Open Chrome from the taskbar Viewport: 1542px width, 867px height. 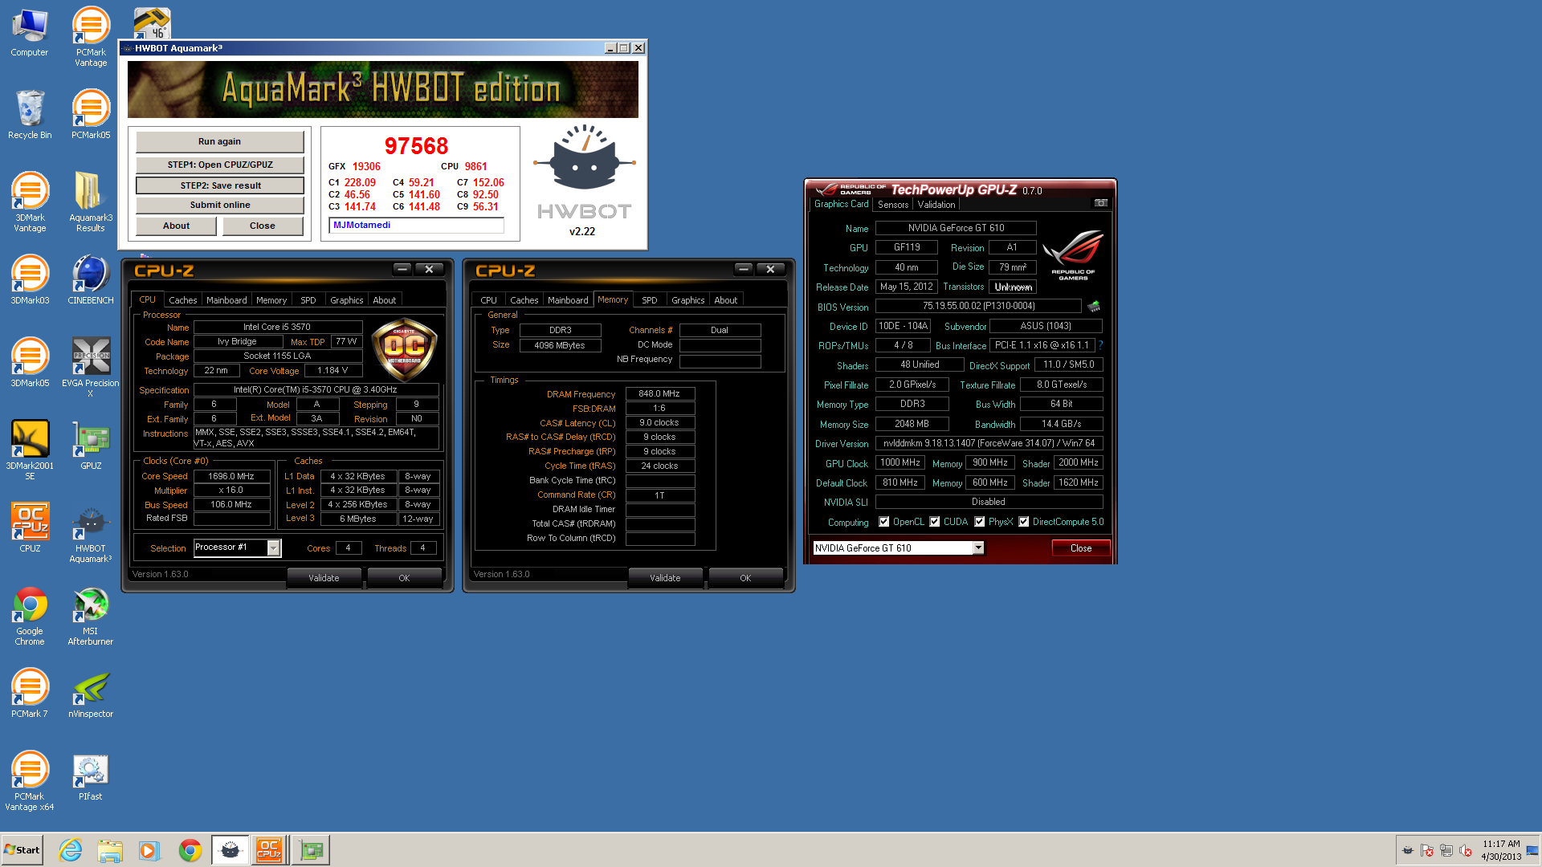[x=190, y=850]
